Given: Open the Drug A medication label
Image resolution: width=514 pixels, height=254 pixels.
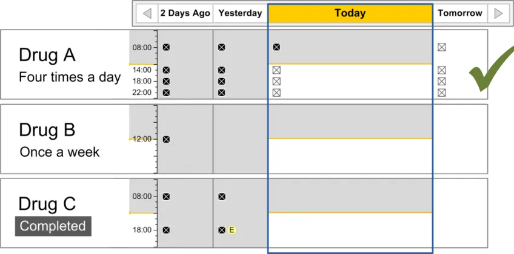Looking at the screenshot, I should (x=47, y=55).
